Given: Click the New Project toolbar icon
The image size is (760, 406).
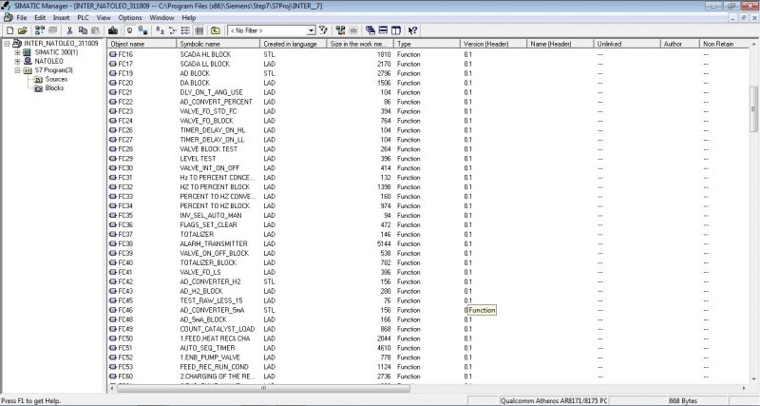Looking at the screenshot, I should [8, 30].
